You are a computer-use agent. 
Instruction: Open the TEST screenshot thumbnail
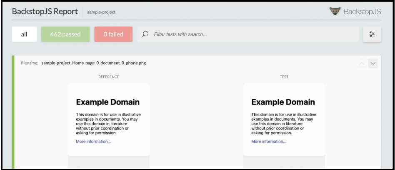point(284,126)
